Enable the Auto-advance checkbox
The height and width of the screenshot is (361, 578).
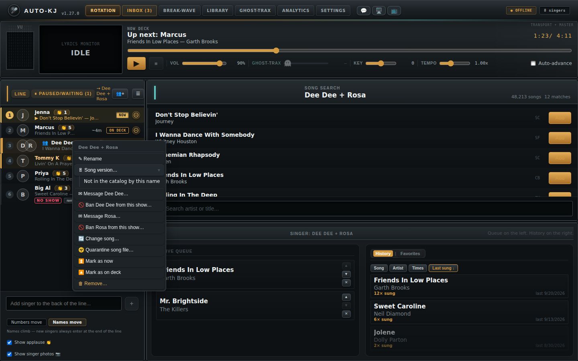[533, 63]
